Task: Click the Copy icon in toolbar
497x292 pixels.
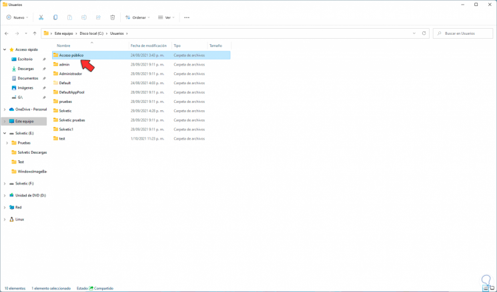Action: pos(55,17)
